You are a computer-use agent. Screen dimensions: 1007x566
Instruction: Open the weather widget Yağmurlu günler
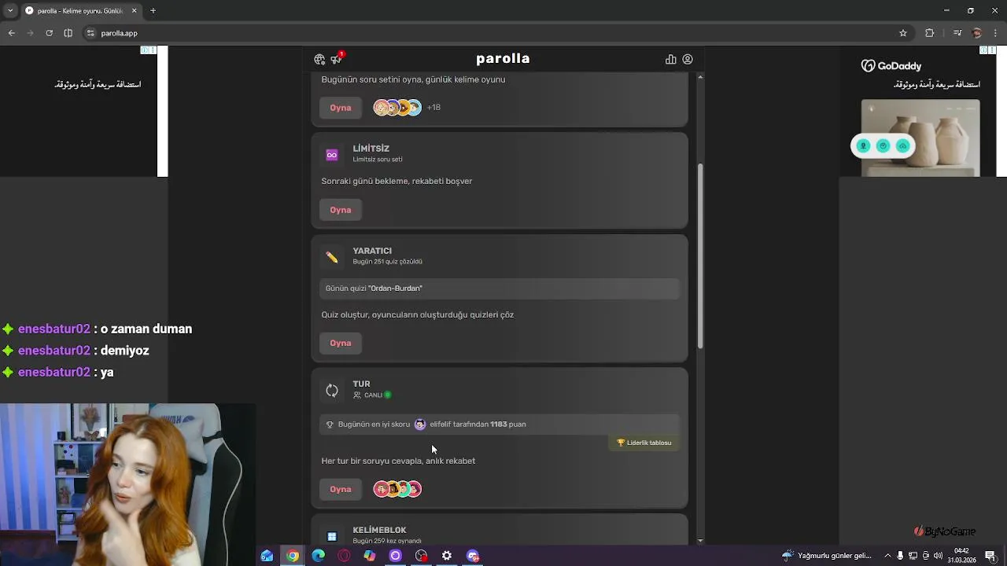(x=826, y=556)
